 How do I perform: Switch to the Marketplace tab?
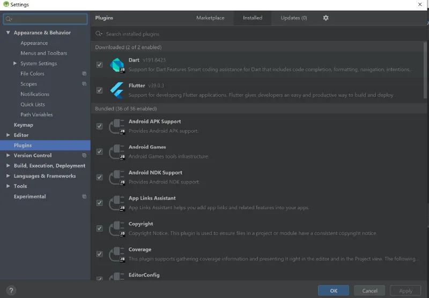[210, 18]
